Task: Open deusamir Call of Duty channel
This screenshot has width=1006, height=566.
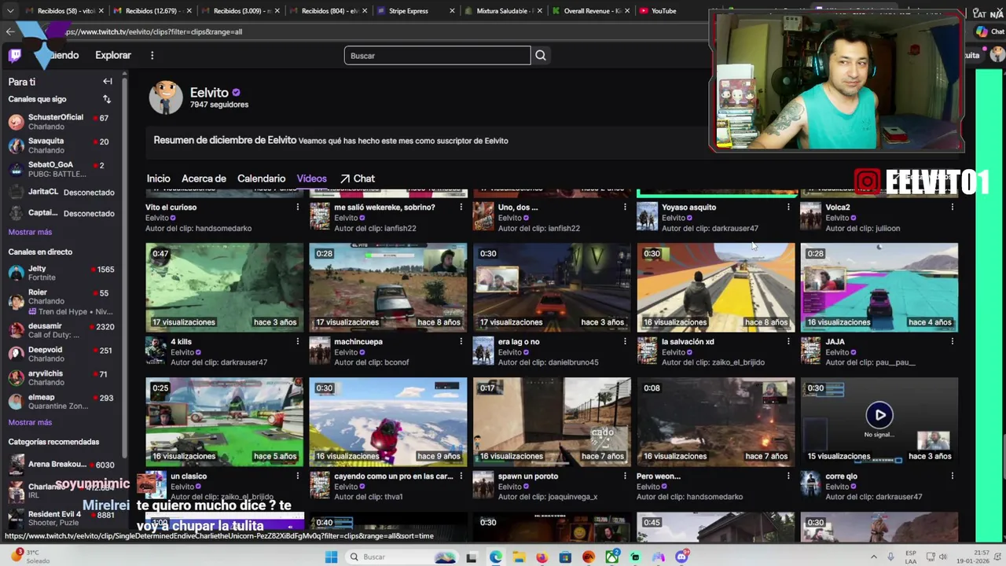Action: point(61,330)
